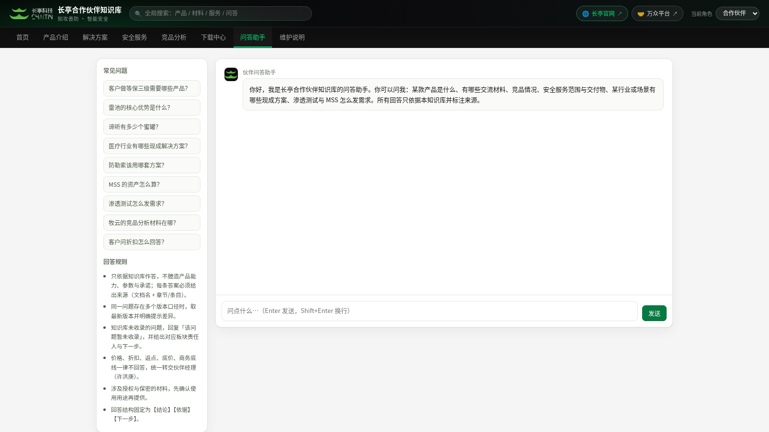Ask 雷池的核心优势是什么?
769x432 pixels.
coord(152,108)
